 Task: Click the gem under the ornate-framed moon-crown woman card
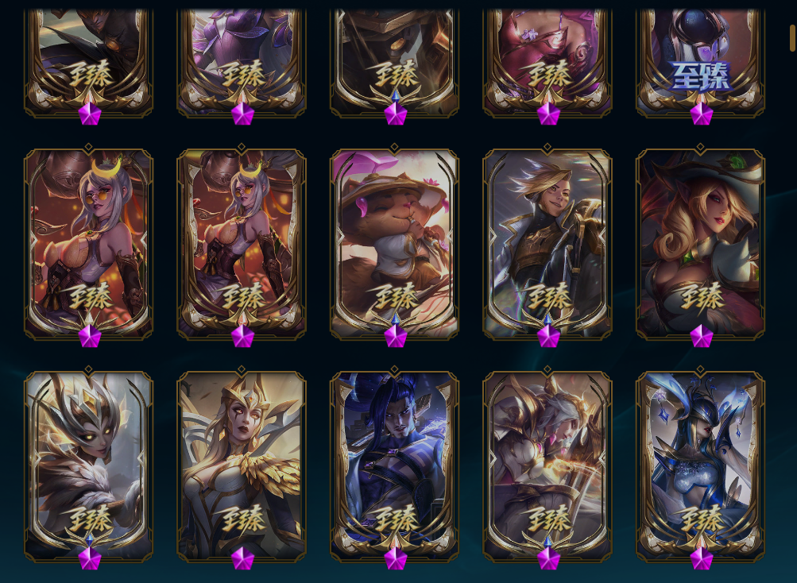point(242,336)
